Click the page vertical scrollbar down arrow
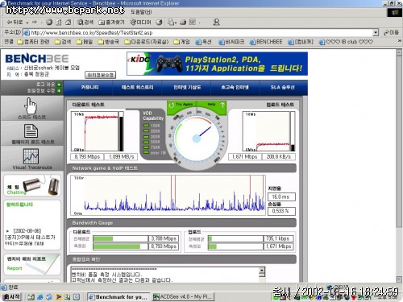 (399, 279)
